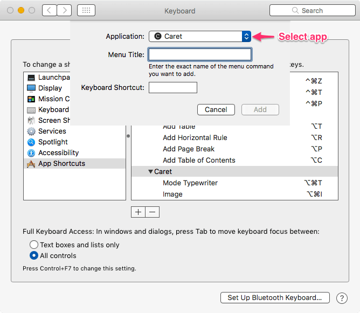Click the ⌃⌘Z shortcut value

point(314,81)
